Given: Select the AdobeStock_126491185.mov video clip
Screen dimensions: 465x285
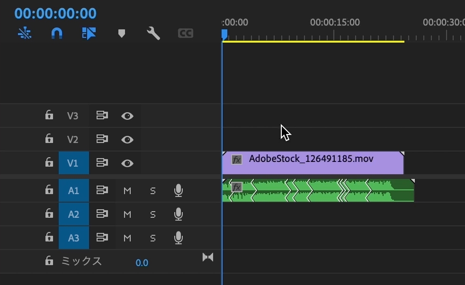Looking at the screenshot, I should 313,164.
